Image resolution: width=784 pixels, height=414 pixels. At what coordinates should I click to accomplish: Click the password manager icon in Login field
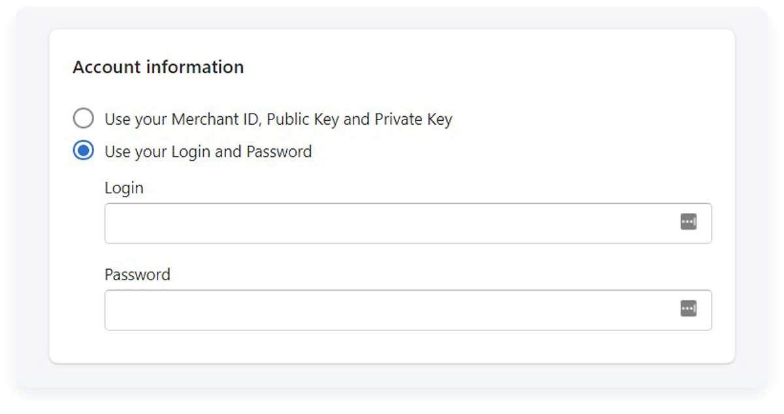click(x=688, y=222)
